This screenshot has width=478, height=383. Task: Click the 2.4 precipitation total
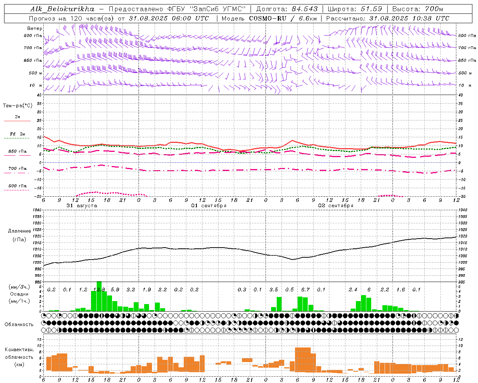pos(353,289)
